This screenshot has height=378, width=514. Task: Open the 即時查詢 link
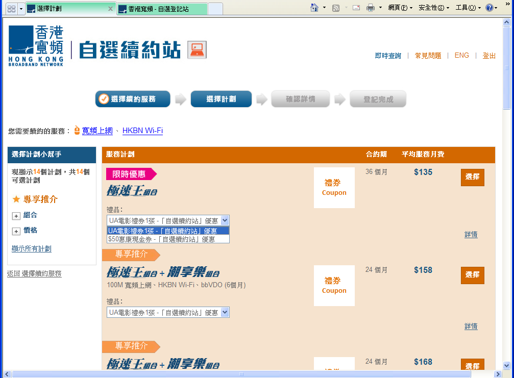(388, 56)
